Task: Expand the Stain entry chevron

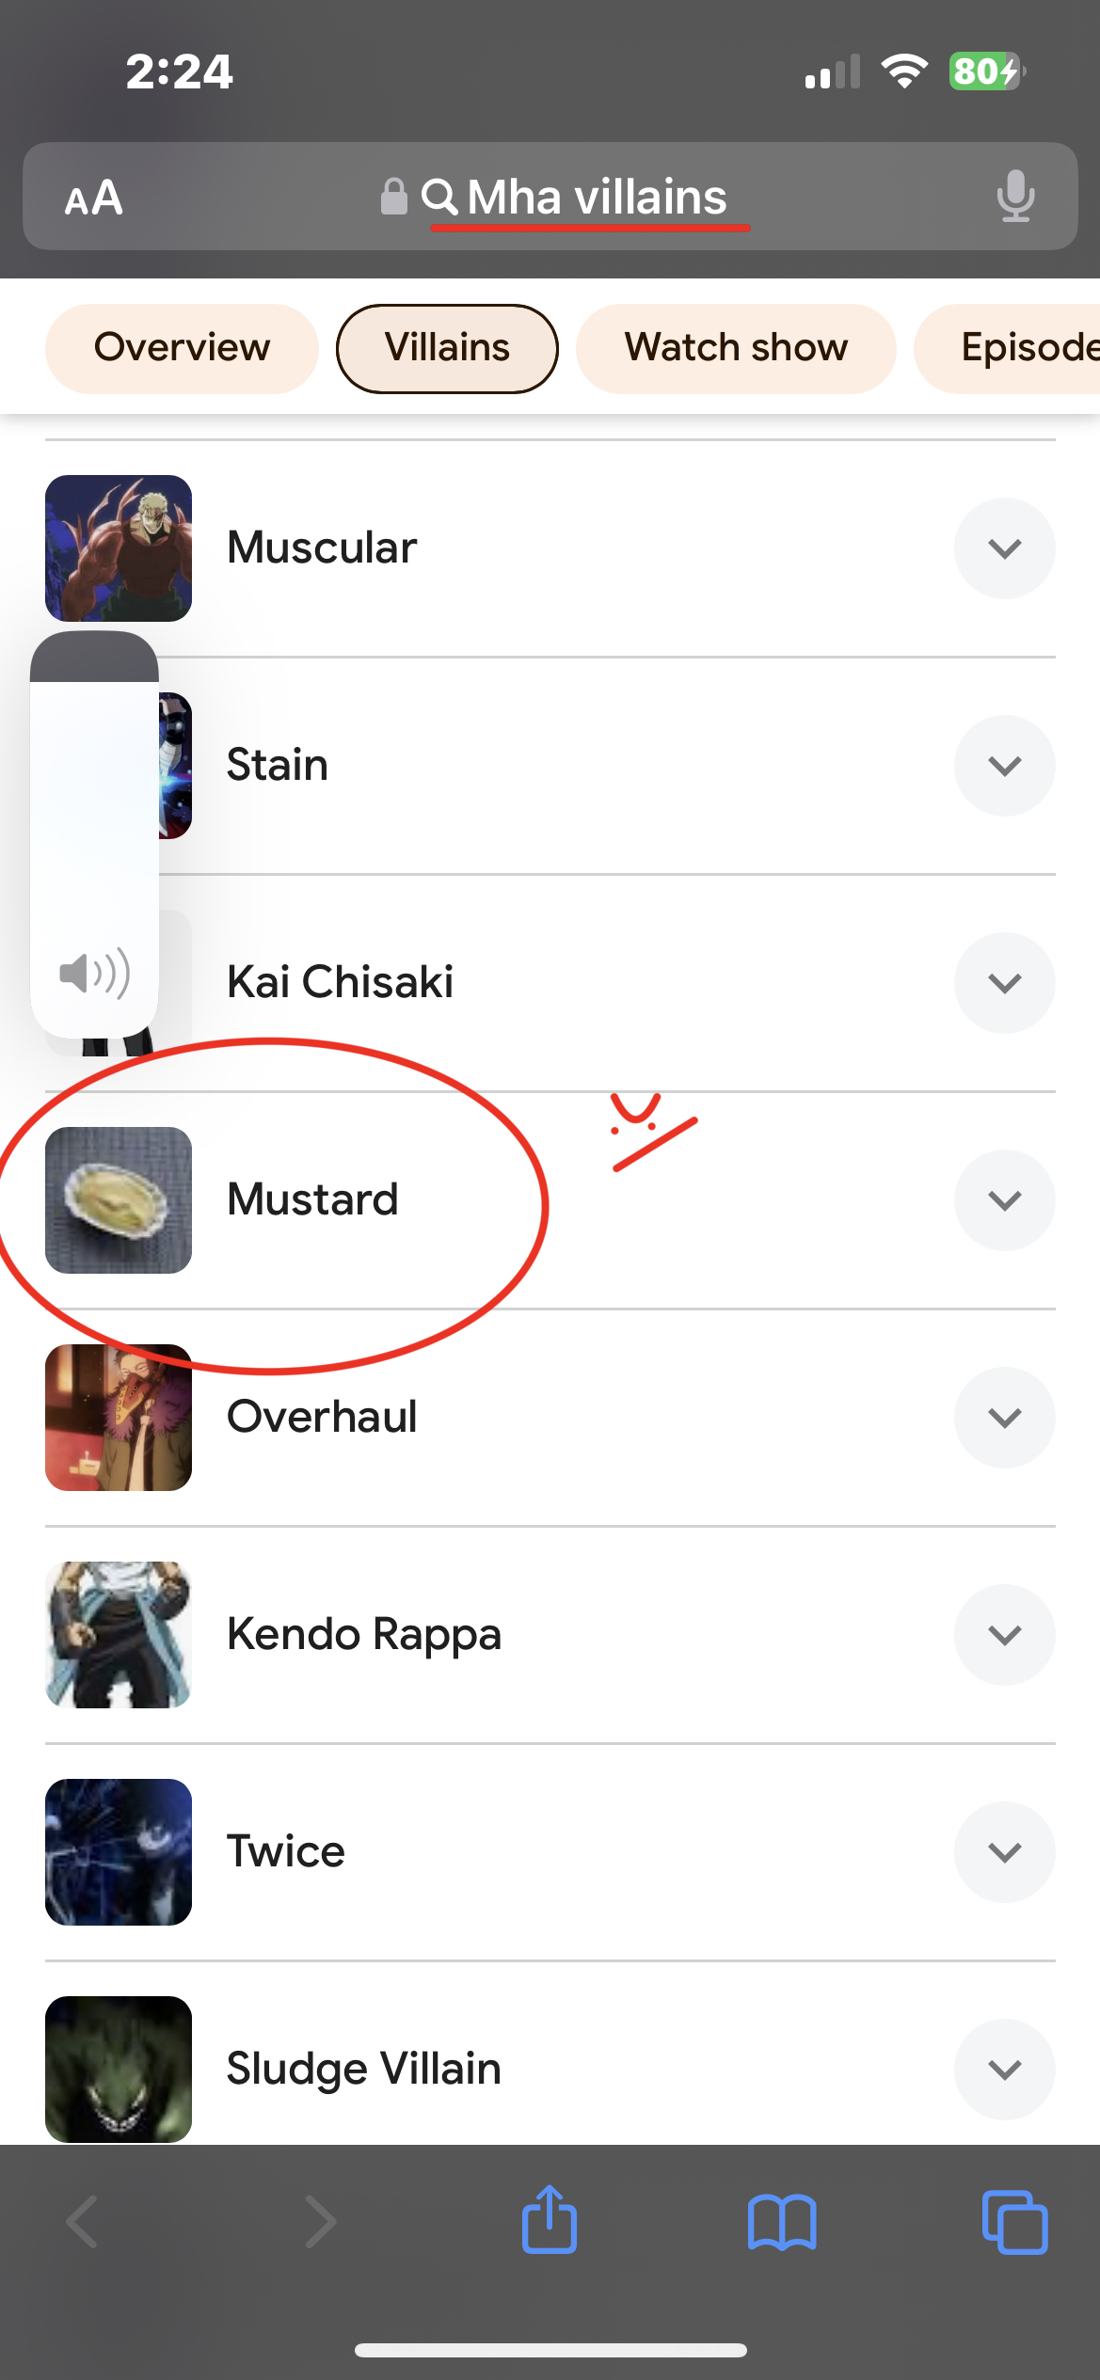Action: click(1004, 766)
